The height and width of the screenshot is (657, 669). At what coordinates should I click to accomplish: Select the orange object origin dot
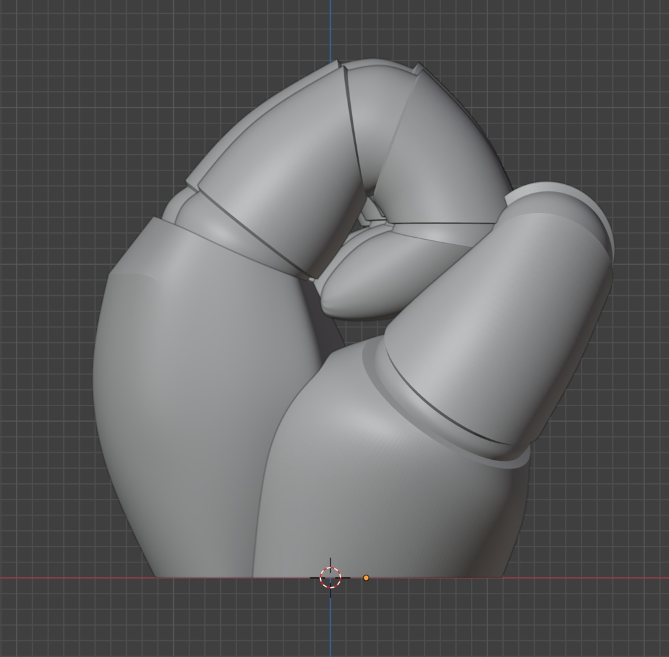click(366, 577)
